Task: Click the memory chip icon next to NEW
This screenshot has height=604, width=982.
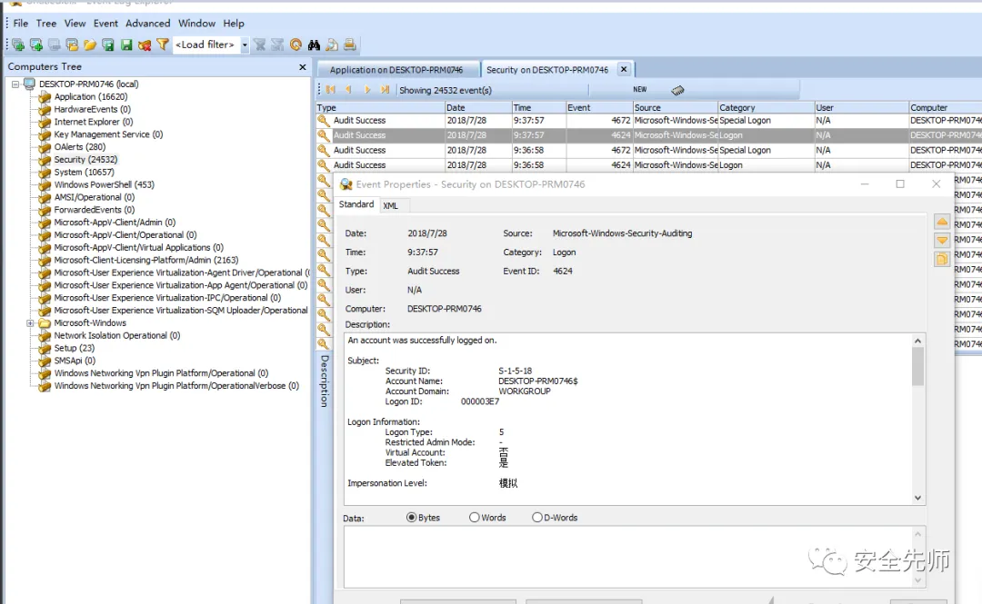Action: 677,90
